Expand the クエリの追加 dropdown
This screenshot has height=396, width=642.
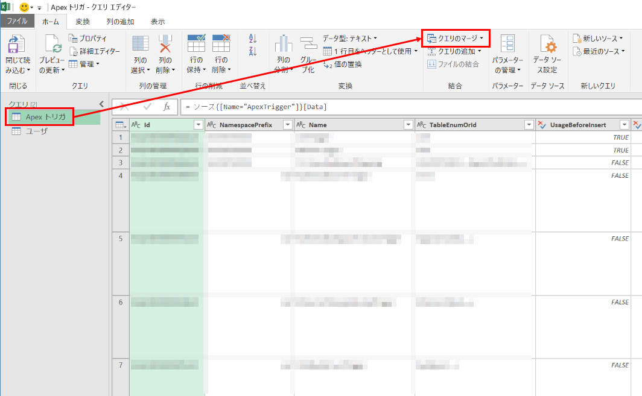[480, 51]
